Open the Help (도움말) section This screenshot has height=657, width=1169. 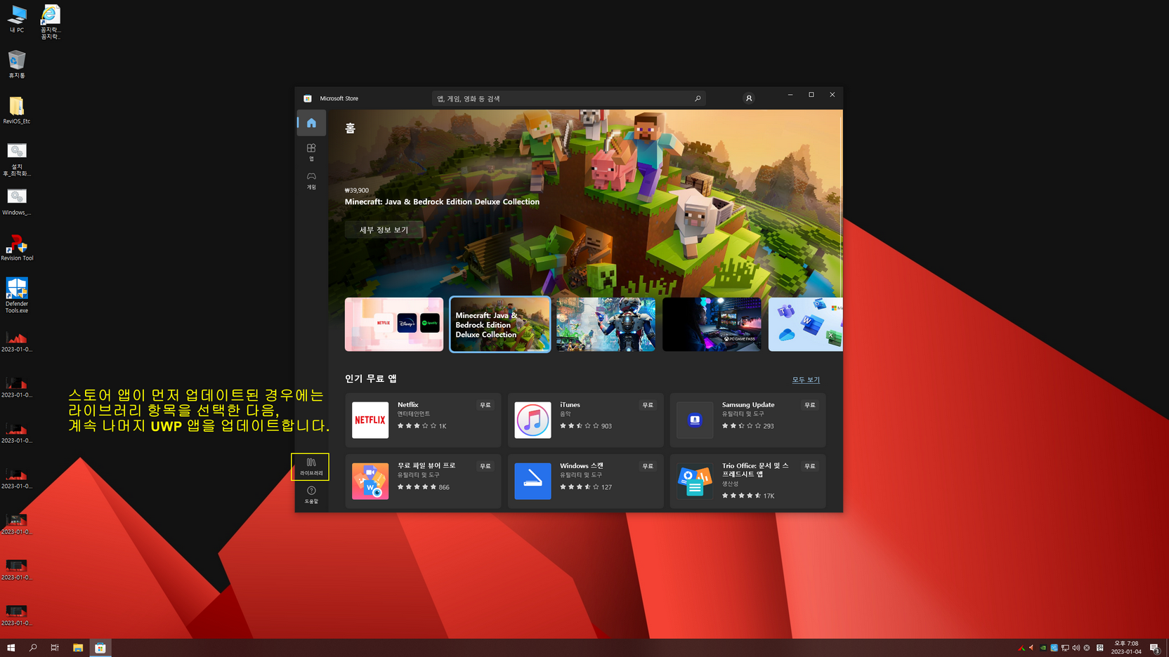coord(311,495)
